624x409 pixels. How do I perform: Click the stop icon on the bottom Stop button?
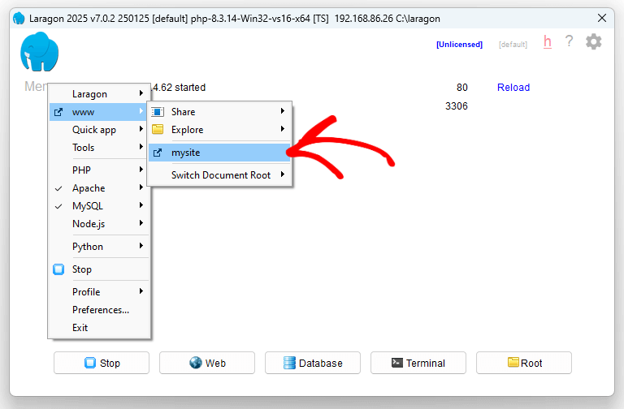pyautogui.click(x=90, y=363)
